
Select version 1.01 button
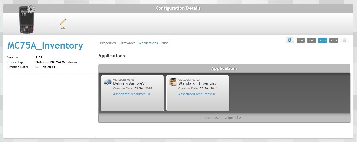click(x=311, y=40)
